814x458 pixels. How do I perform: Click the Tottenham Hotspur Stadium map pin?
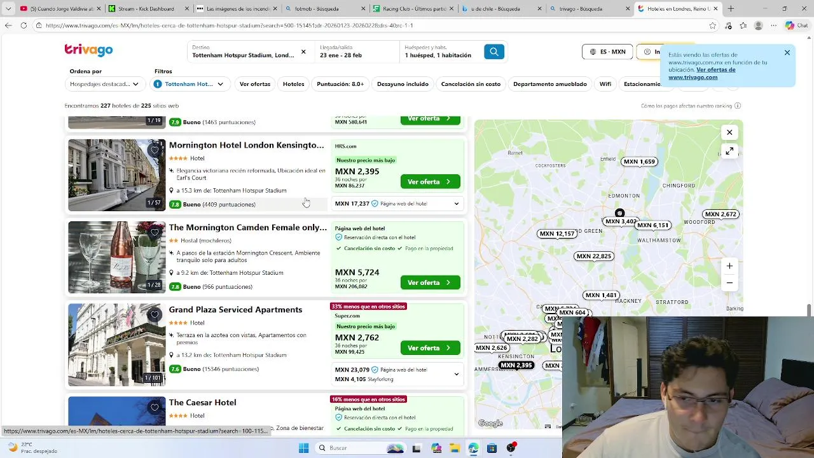[x=619, y=213]
